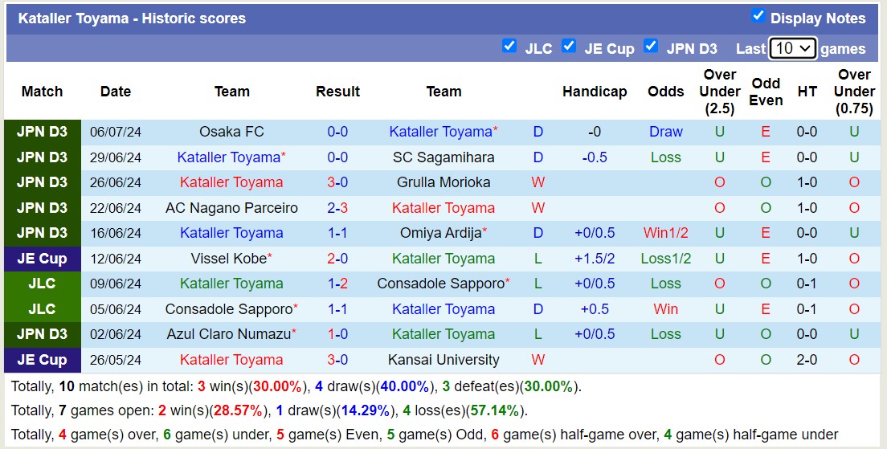Select Consadole Sapporo on 05/06/24 row
Screen dimensions: 887x449
(228, 309)
